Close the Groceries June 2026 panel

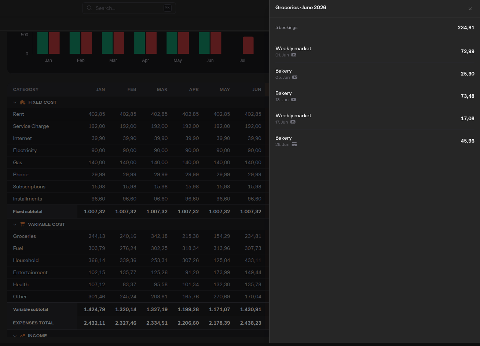point(470,9)
